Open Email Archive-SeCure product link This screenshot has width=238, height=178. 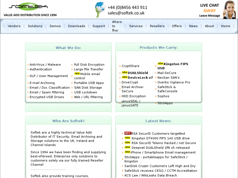[133, 89]
